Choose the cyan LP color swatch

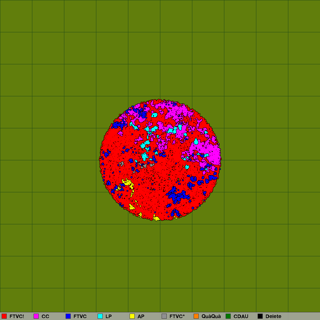point(100,316)
